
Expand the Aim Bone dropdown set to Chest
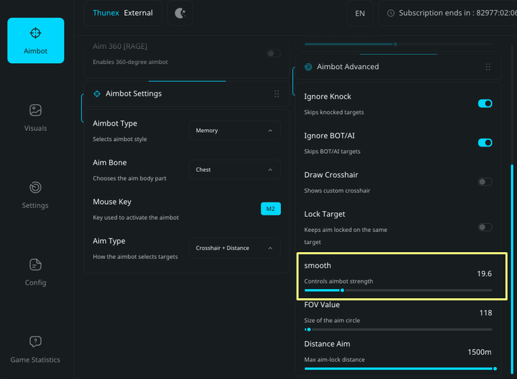(x=234, y=169)
